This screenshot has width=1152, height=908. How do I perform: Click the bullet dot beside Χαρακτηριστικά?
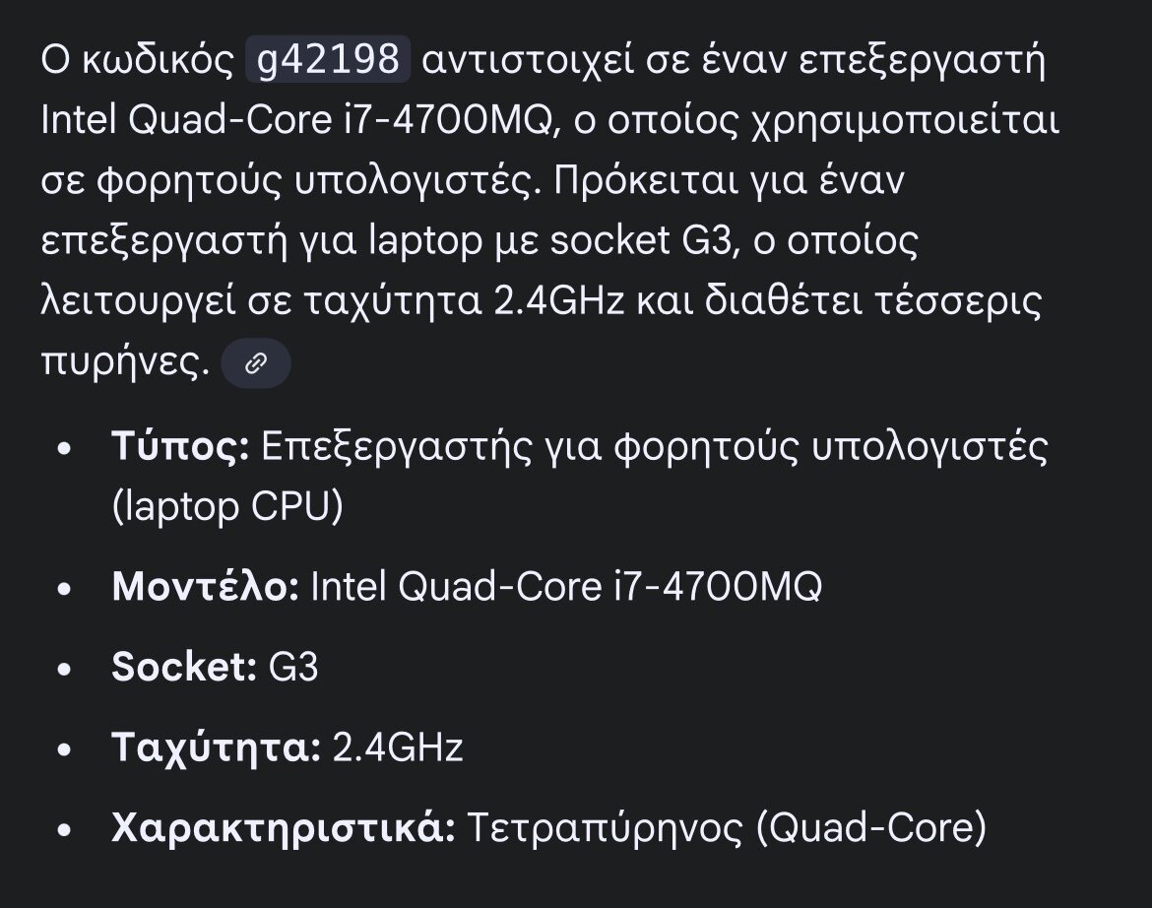pyautogui.click(x=65, y=829)
